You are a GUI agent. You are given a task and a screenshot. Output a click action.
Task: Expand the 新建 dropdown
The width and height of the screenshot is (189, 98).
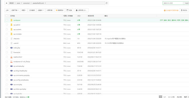(x=24, y=10)
